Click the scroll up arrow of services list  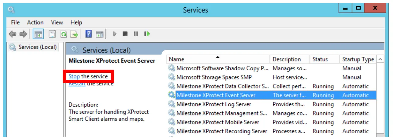(x=380, y=59)
